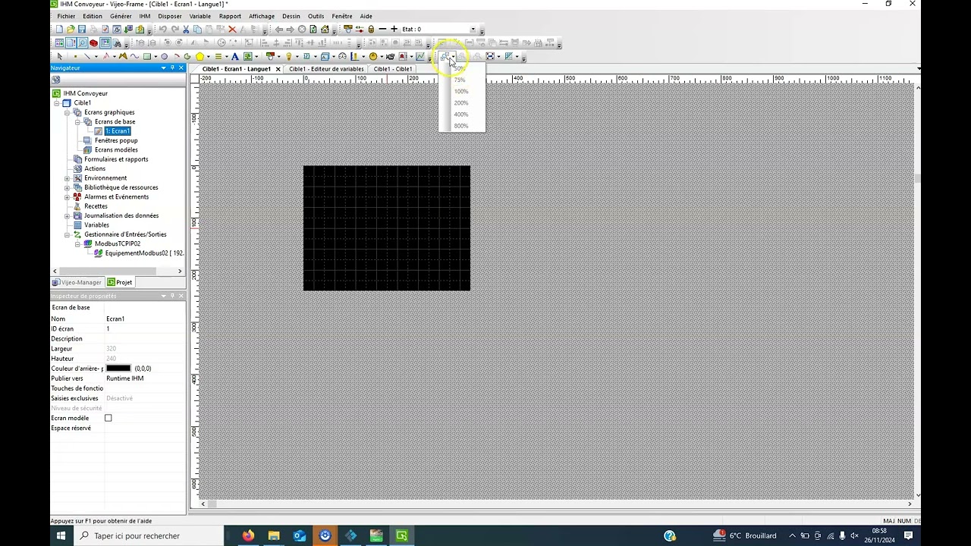Switch to Vijeo-Manager panel tab
Viewport: 971px width, 546px height.
[x=77, y=282]
